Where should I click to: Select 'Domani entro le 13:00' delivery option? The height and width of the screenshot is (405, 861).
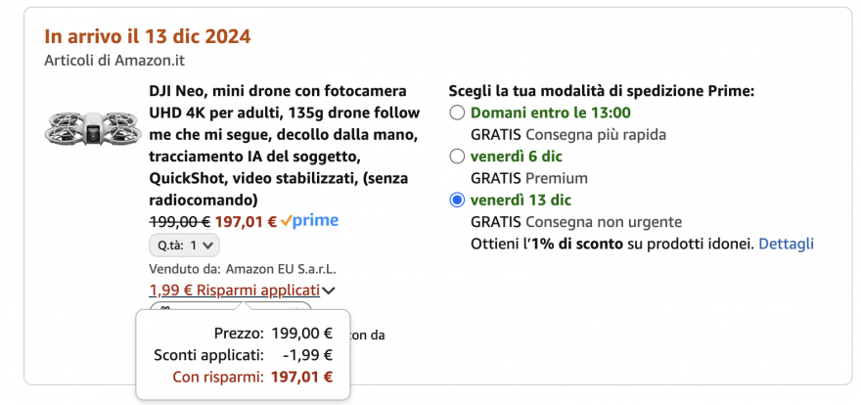tap(457, 112)
